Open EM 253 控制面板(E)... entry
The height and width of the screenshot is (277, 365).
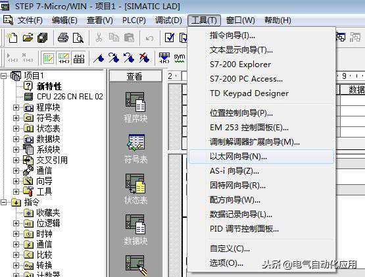[261, 128]
